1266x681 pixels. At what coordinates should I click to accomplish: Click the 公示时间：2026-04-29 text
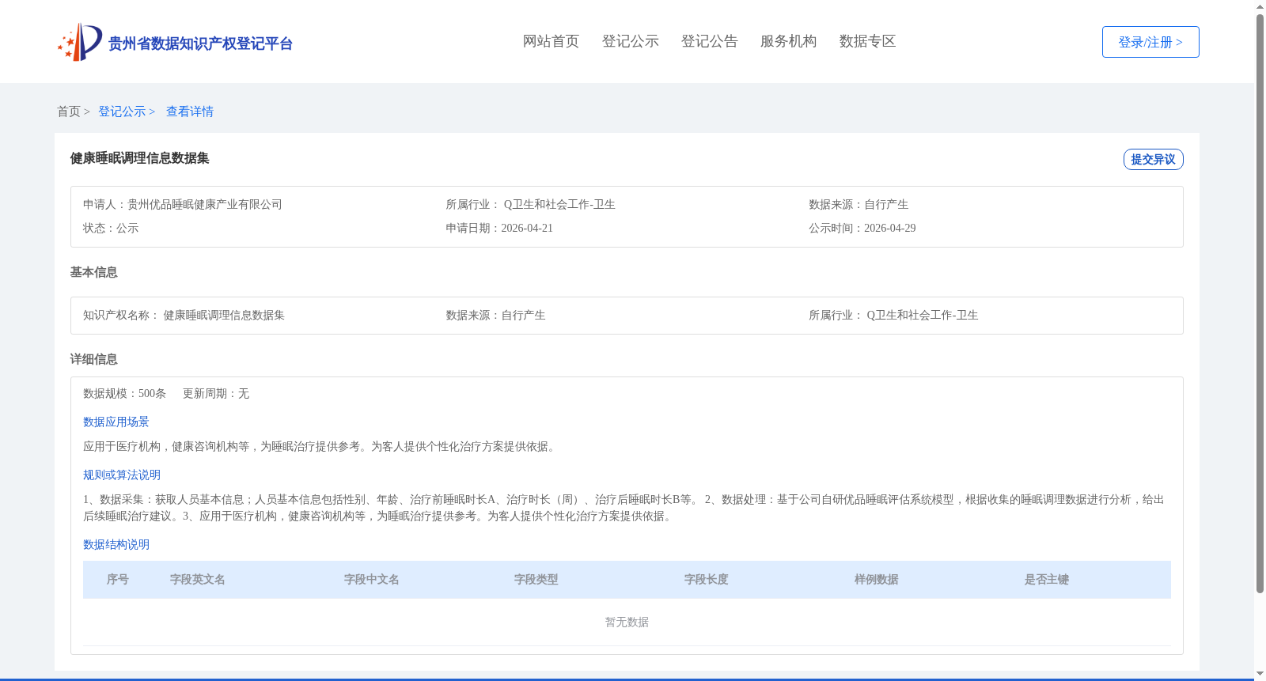(x=862, y=228)
